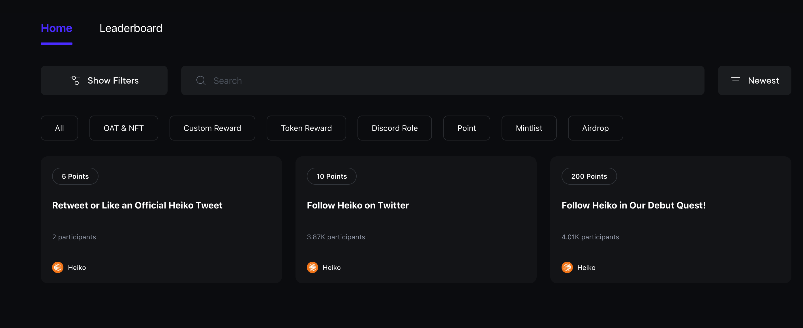
Task: Click Heiko name on Retweet card
Action: click(x=77, y=268)
